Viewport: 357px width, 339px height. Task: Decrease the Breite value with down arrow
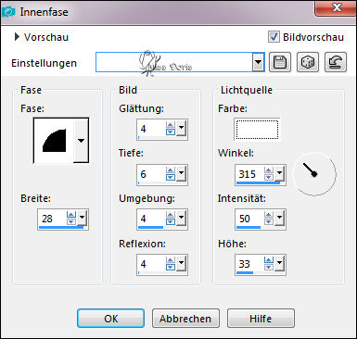pos(71,221)
